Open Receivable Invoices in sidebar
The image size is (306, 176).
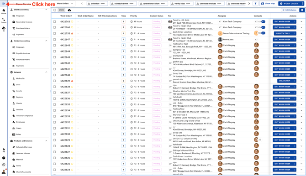click(24, 22)
